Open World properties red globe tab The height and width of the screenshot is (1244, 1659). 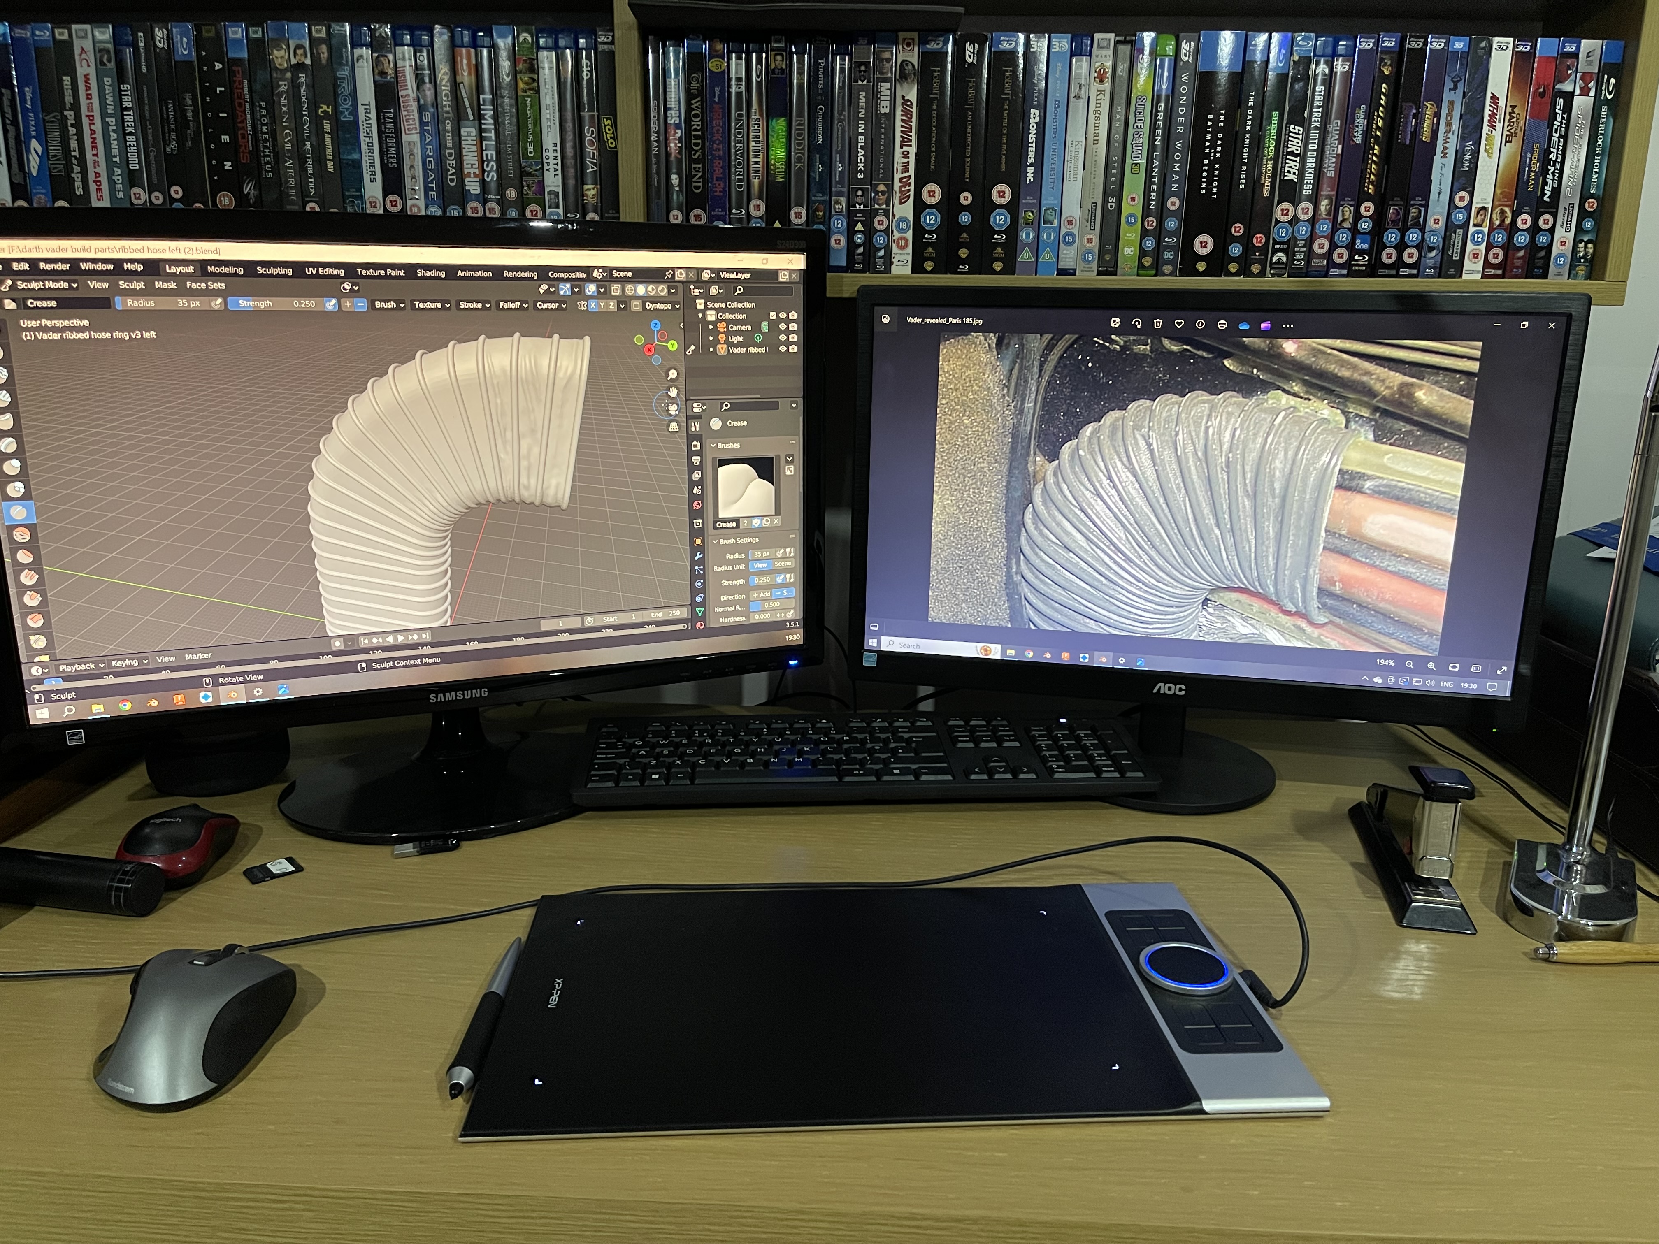(697, 506)
